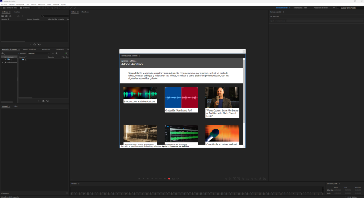Click the download media icon in media browser
This screenshot has width=364, height=198.
3,53
